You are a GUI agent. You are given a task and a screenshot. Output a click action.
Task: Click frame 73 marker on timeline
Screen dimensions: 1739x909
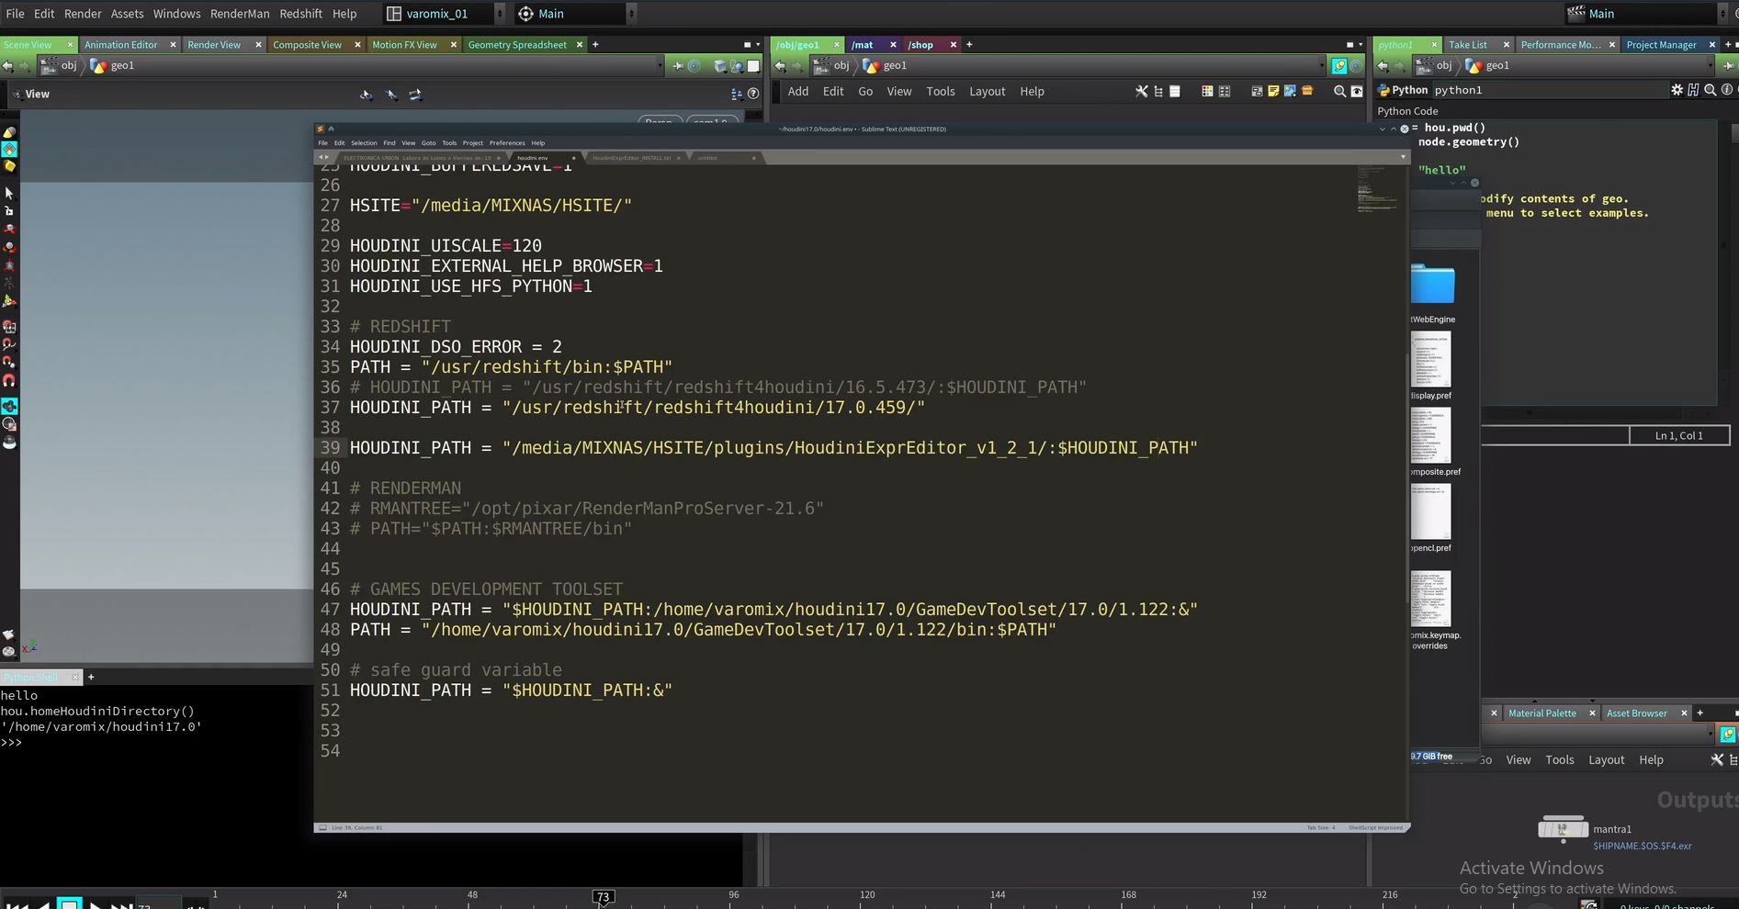(603, 897)
